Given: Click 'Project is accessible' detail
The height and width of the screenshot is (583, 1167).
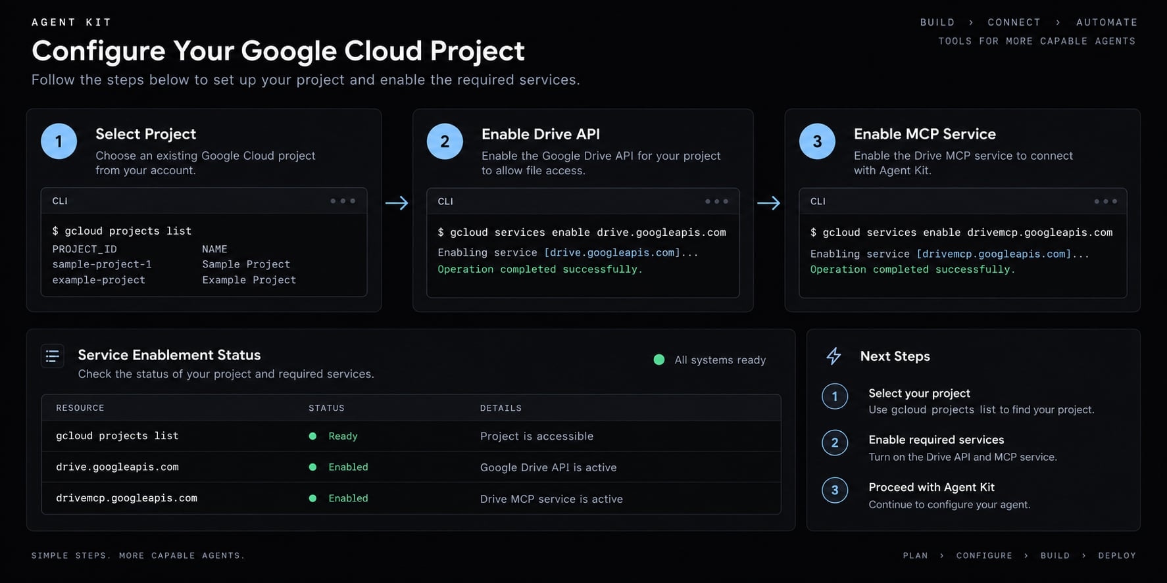Looking at the screenshot, I should click(537, 436).
